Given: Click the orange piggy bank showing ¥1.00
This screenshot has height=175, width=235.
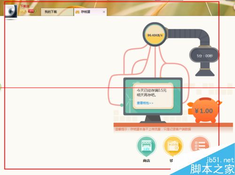Looking at the screenshot, I should pyautogui.click(x=204, y=110).
